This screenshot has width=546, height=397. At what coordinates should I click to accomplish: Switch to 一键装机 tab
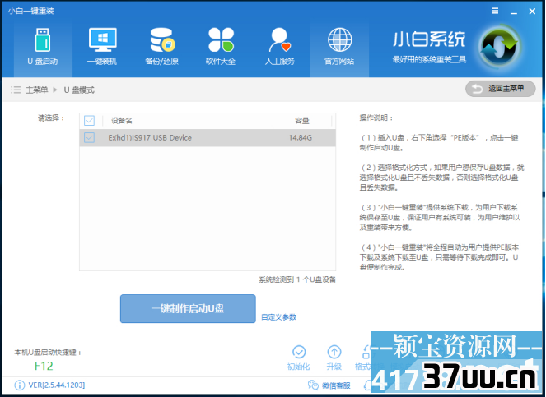102,48
